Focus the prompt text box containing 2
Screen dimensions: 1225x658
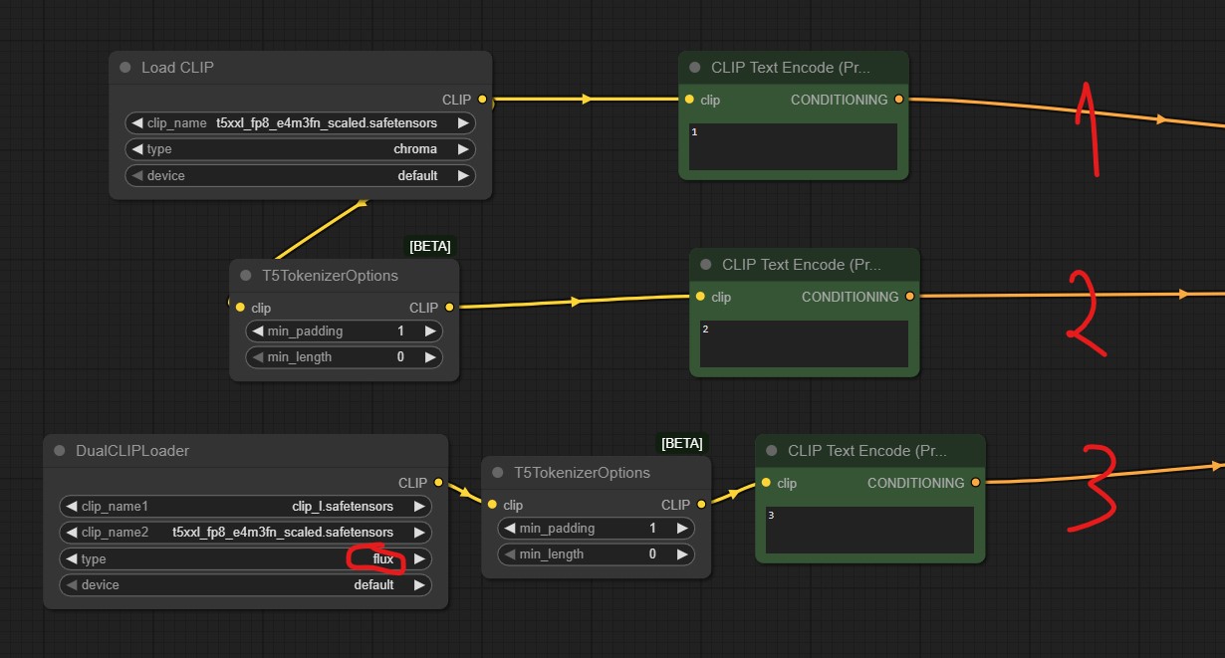click(805, 344)
